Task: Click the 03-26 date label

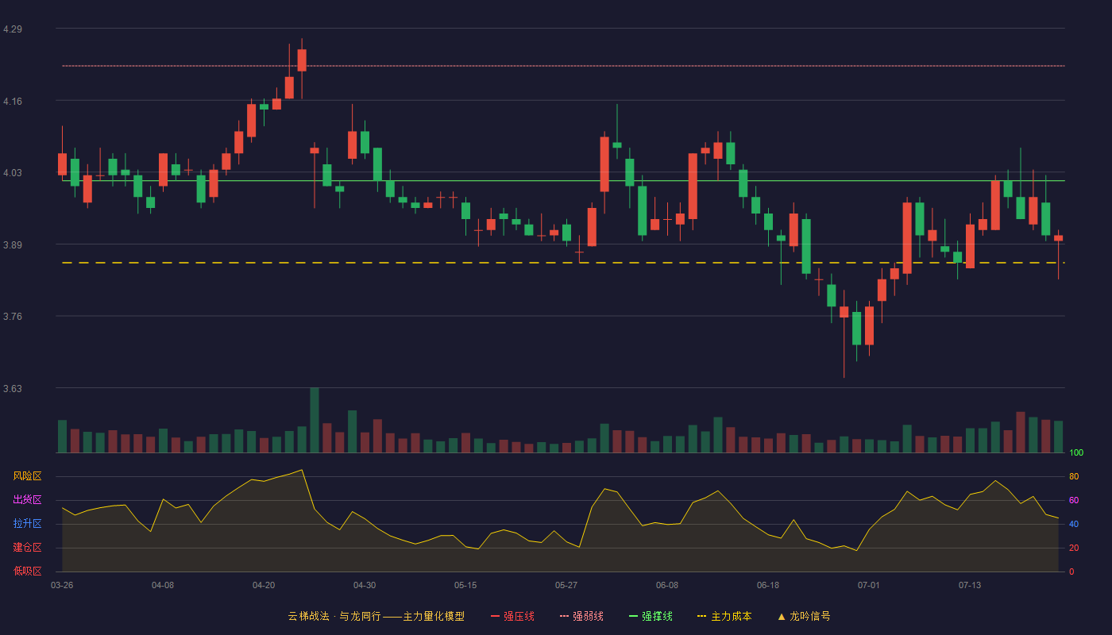Action: 62,585
